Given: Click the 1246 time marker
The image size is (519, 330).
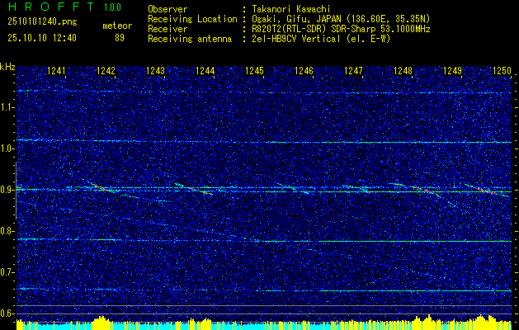Looking at the screenshot, I should click(x=304, y=70).
